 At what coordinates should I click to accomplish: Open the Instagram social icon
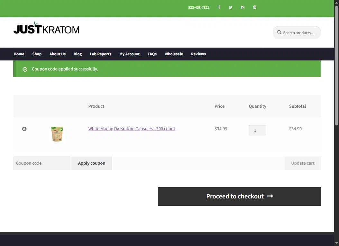[243, 7]
